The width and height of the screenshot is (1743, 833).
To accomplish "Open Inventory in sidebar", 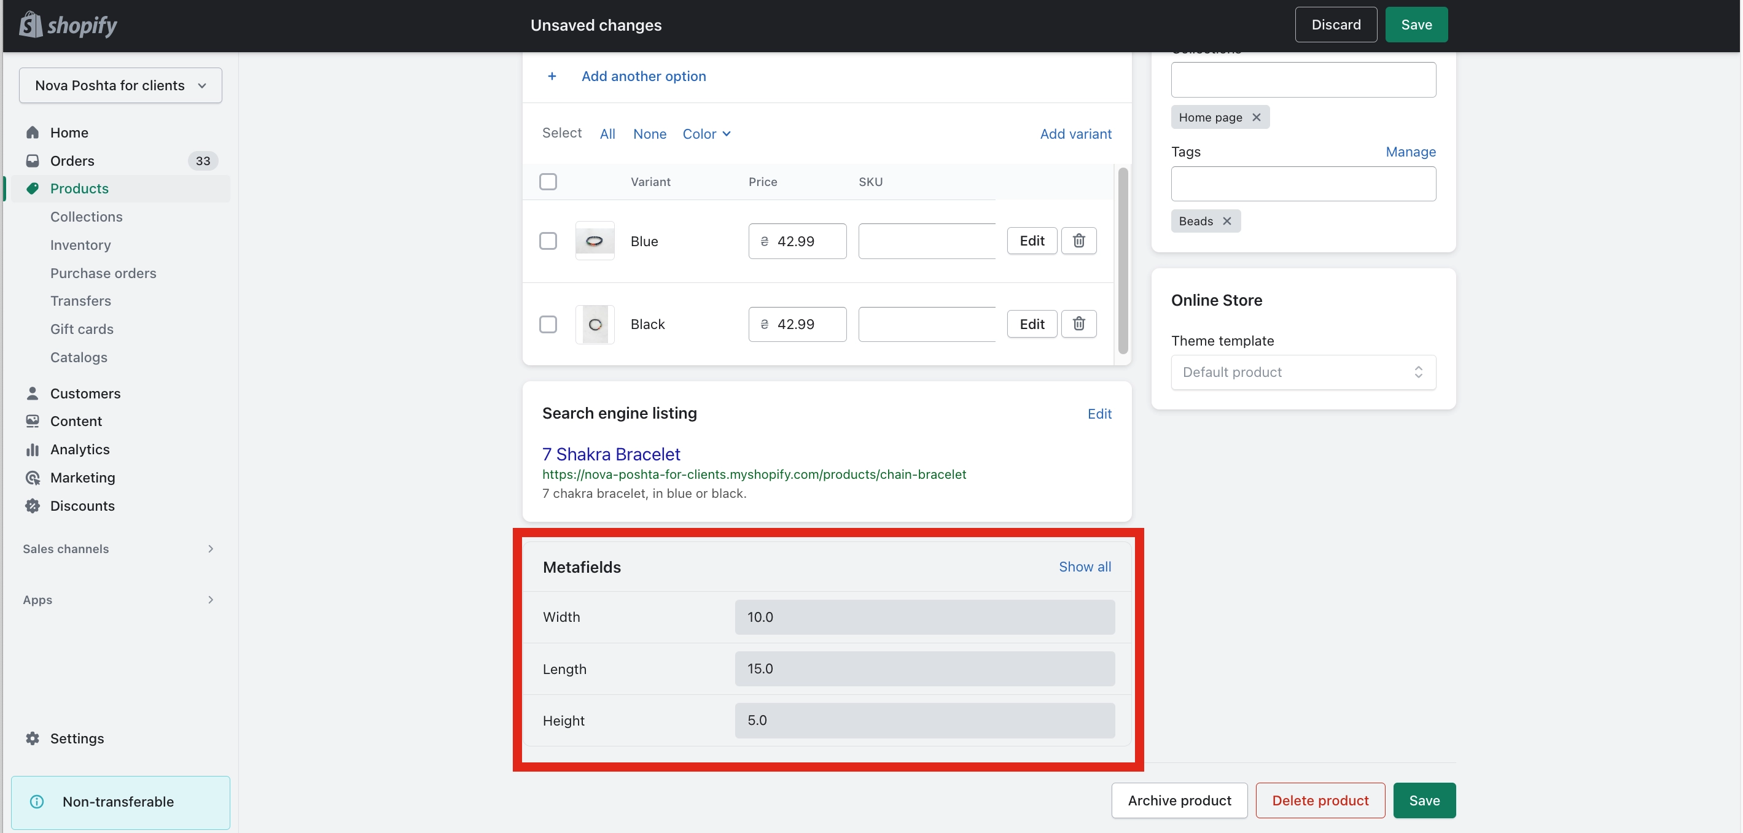I will 80,246.
